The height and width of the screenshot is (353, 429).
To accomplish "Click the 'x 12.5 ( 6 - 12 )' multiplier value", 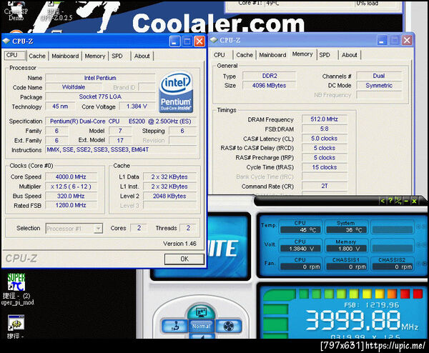I will [71, 187].
